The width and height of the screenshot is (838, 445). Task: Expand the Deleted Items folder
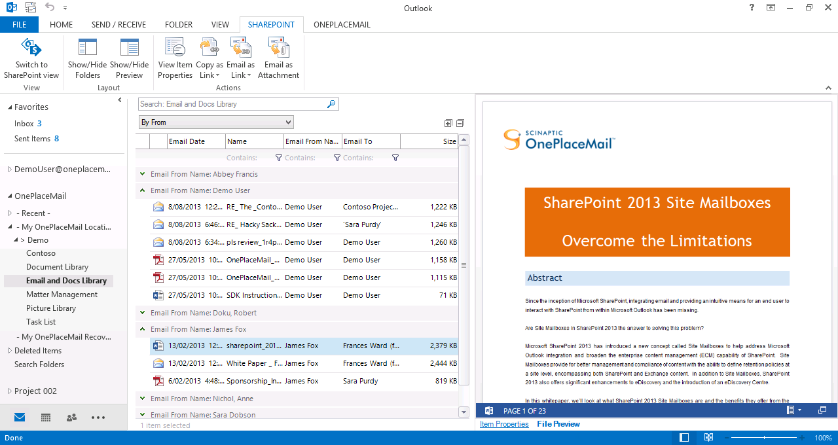coord(9,351)
